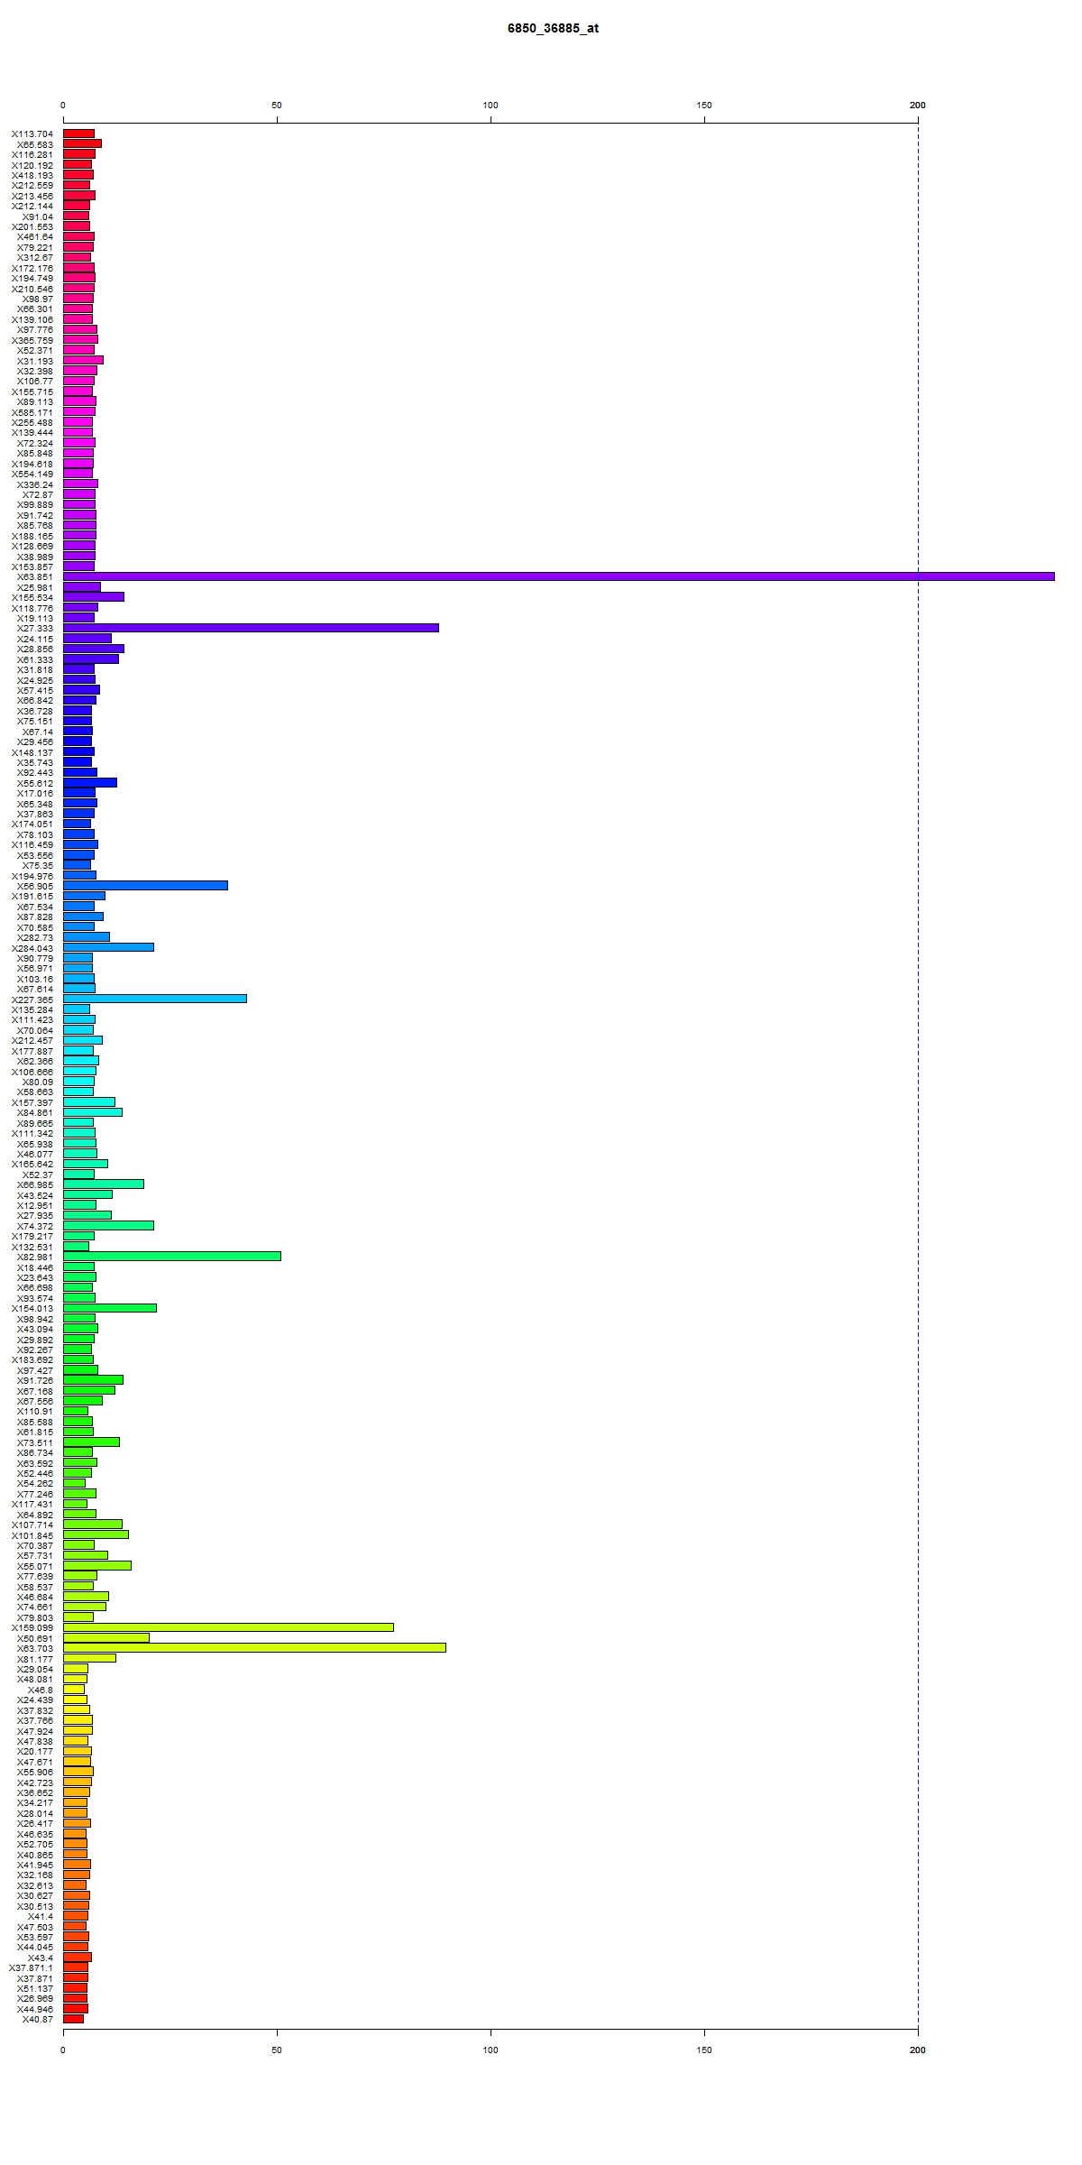Screen dimensions: 1082x2165
Task: Click the label X98.97
Action: click(x=38, y=299)
